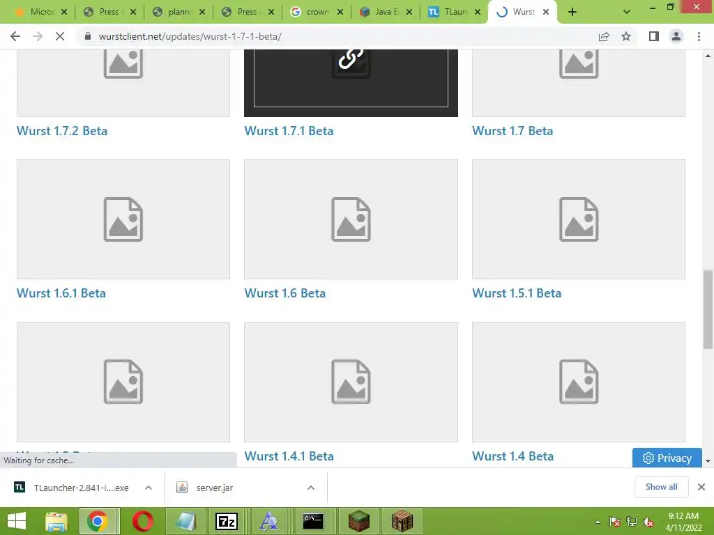Screen dimensions: 714x535
Task: Show all downloads
Action: (x=661, y=487)
